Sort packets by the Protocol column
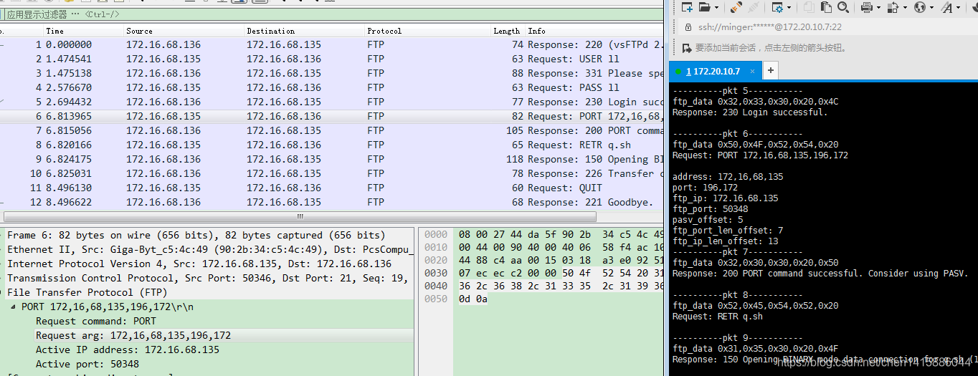978x376 pixels. click(427, 31)
